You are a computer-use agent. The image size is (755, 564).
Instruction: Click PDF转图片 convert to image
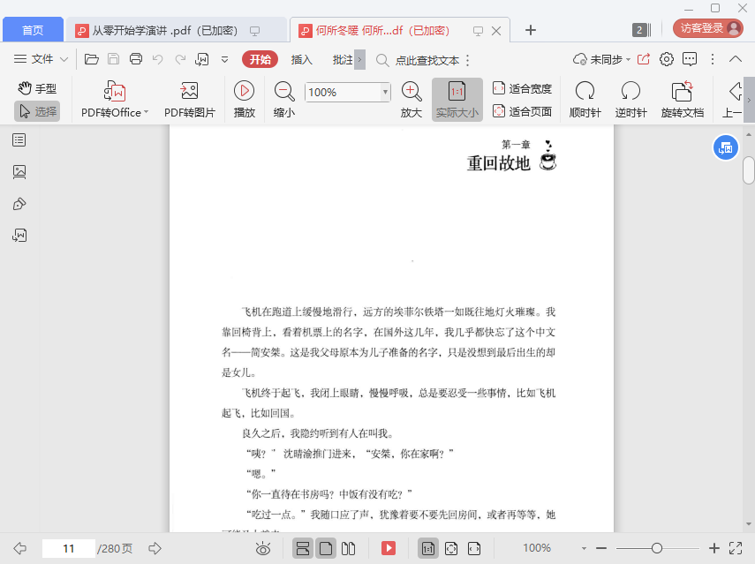click(189, 100)
